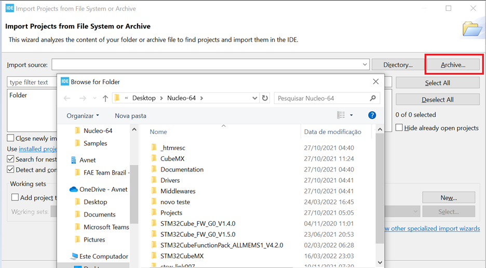This screenshot has height=268, width=486.
Task: Enable Add project to working sets checkbox
Action: pos(15,197)
